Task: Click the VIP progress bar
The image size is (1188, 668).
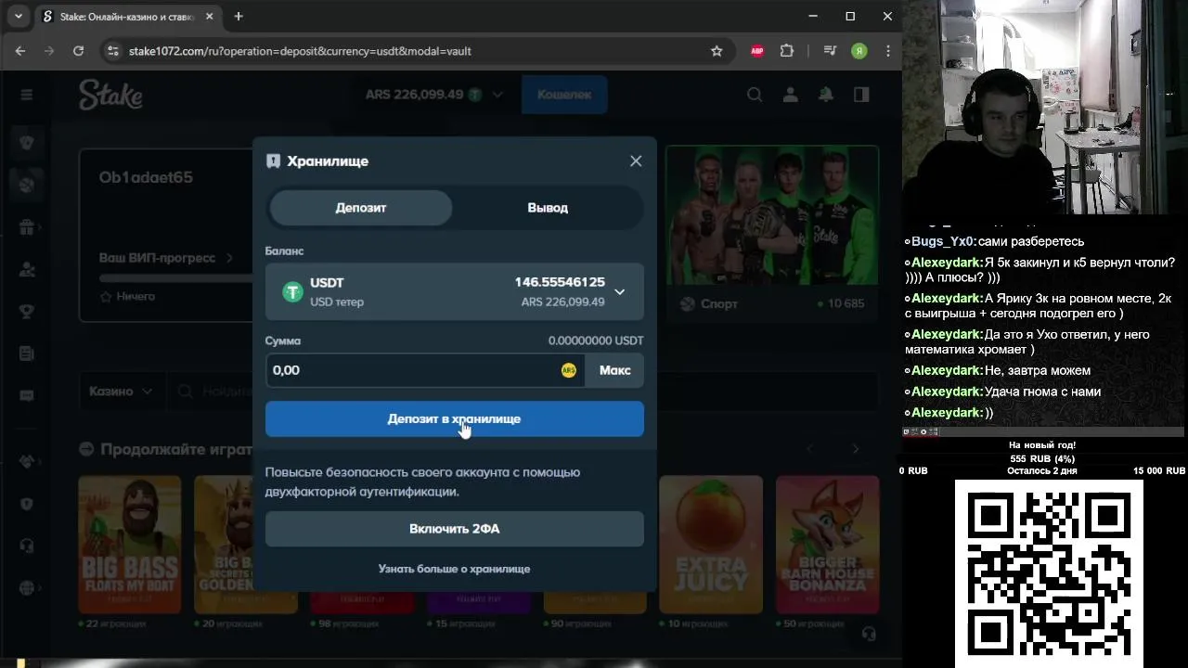Action: 175,277
